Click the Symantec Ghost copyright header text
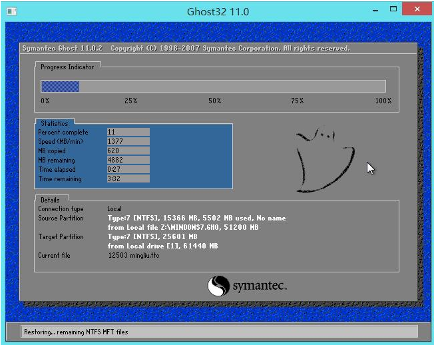Viewport: 434px width, 345px height. pos(186,49)
